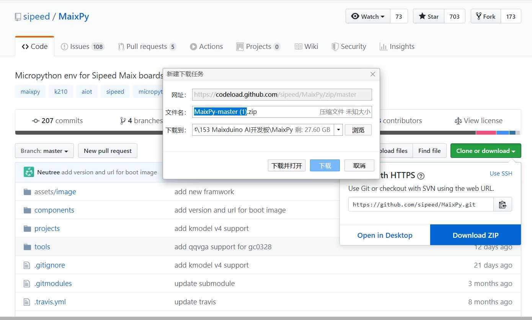View the 4 branches link
This screenshot has width=532, height=320.
point(141,121)
